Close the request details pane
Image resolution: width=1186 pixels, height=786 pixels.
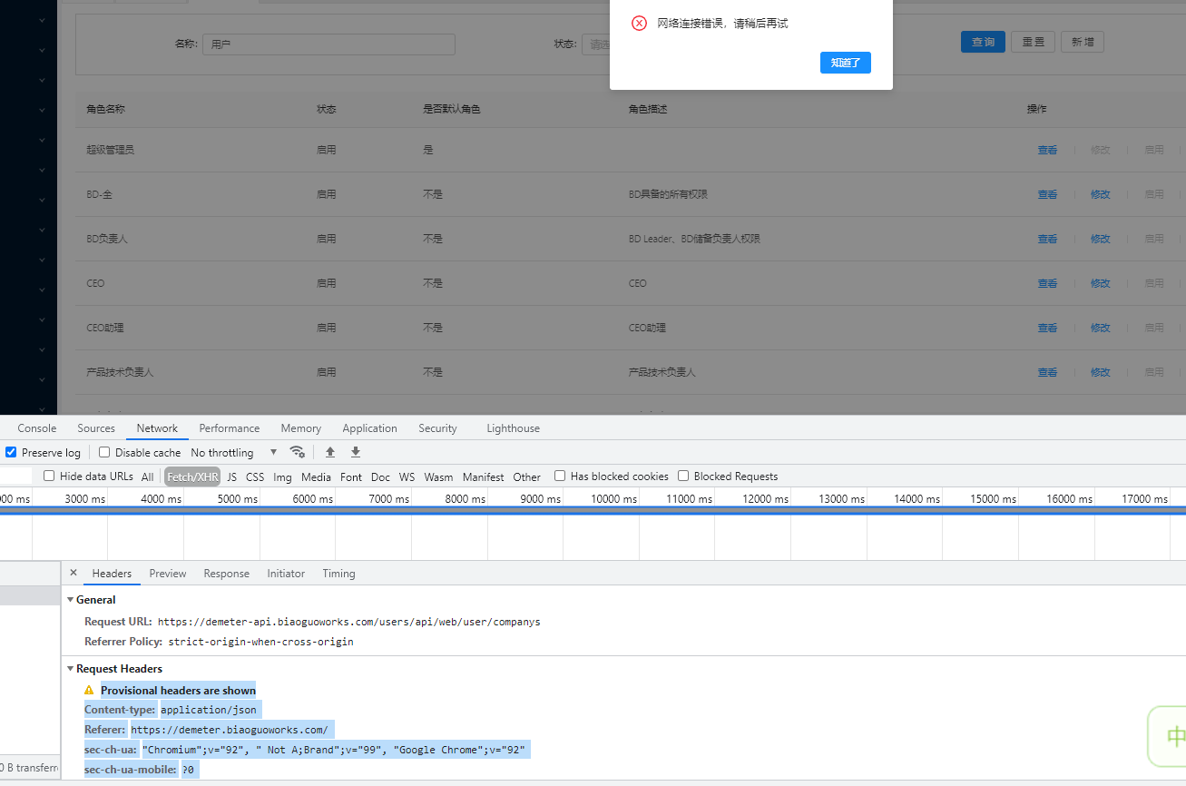point(74,573)
